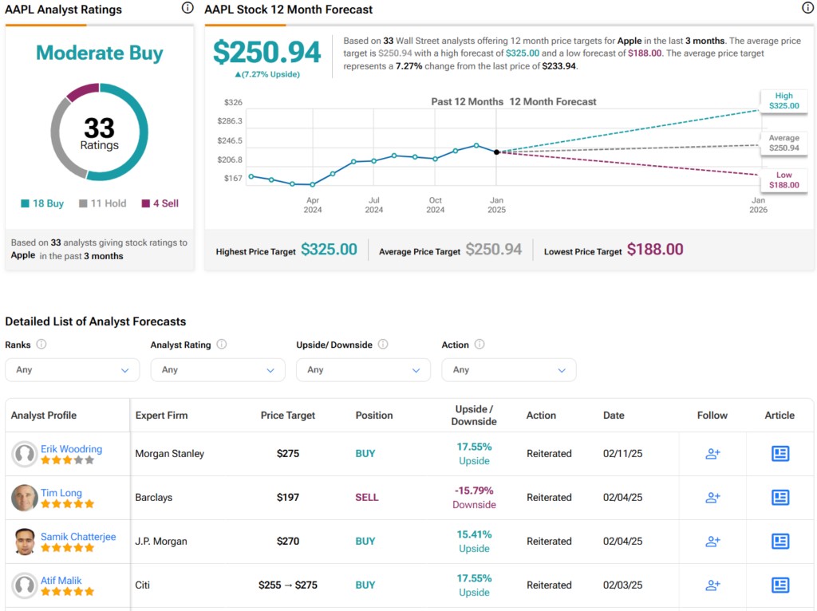Sort by the Price Target column header
Screen dimensions: 817x611
(287, 416)
